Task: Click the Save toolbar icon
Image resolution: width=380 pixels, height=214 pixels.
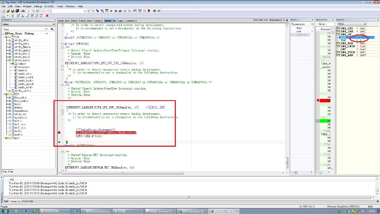Action: (13, 11)
